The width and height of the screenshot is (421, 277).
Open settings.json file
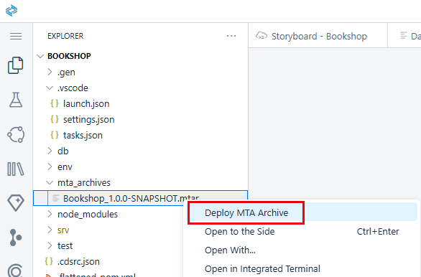coord(89,120)
